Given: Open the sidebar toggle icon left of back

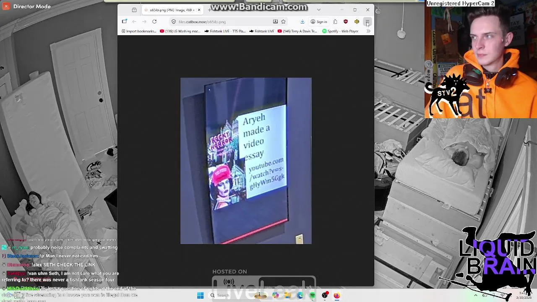Looking at the screenshot, I should point(124,22).
